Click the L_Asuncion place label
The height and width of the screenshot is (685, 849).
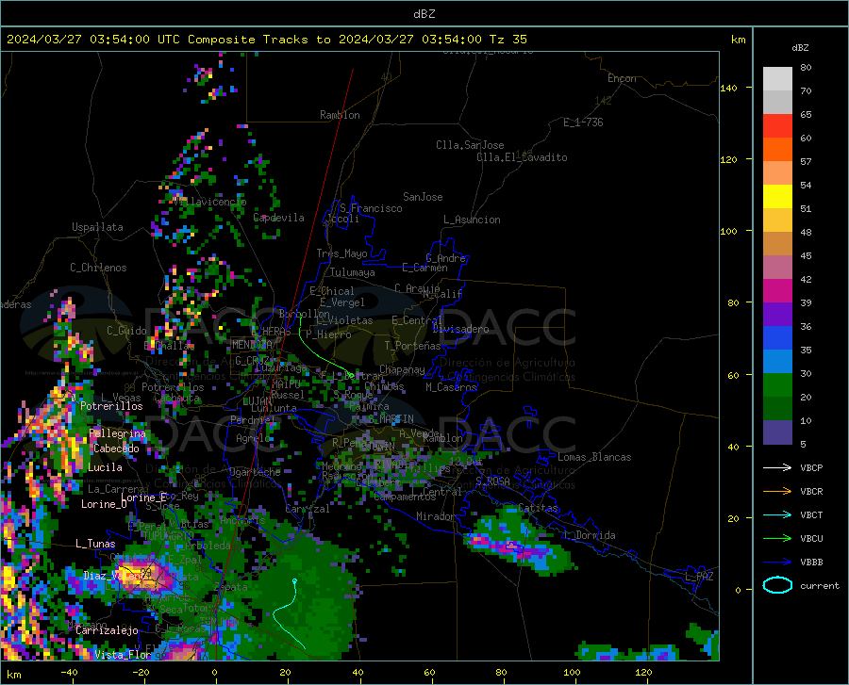(472, 220)
